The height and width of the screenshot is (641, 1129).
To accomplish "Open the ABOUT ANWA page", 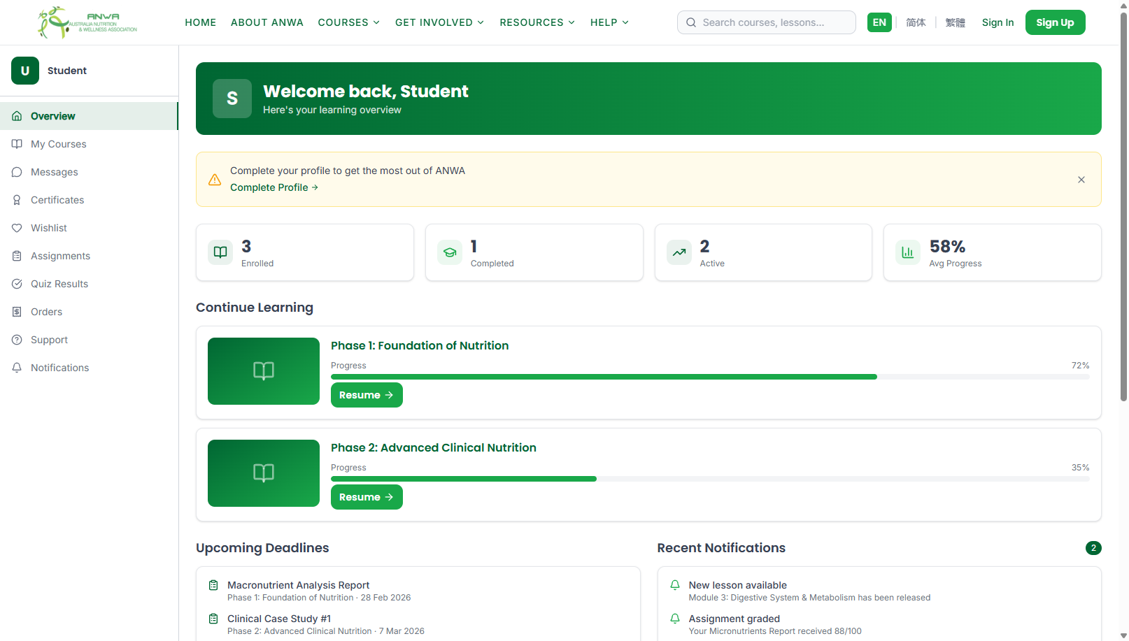I will (x=267, y=22).
